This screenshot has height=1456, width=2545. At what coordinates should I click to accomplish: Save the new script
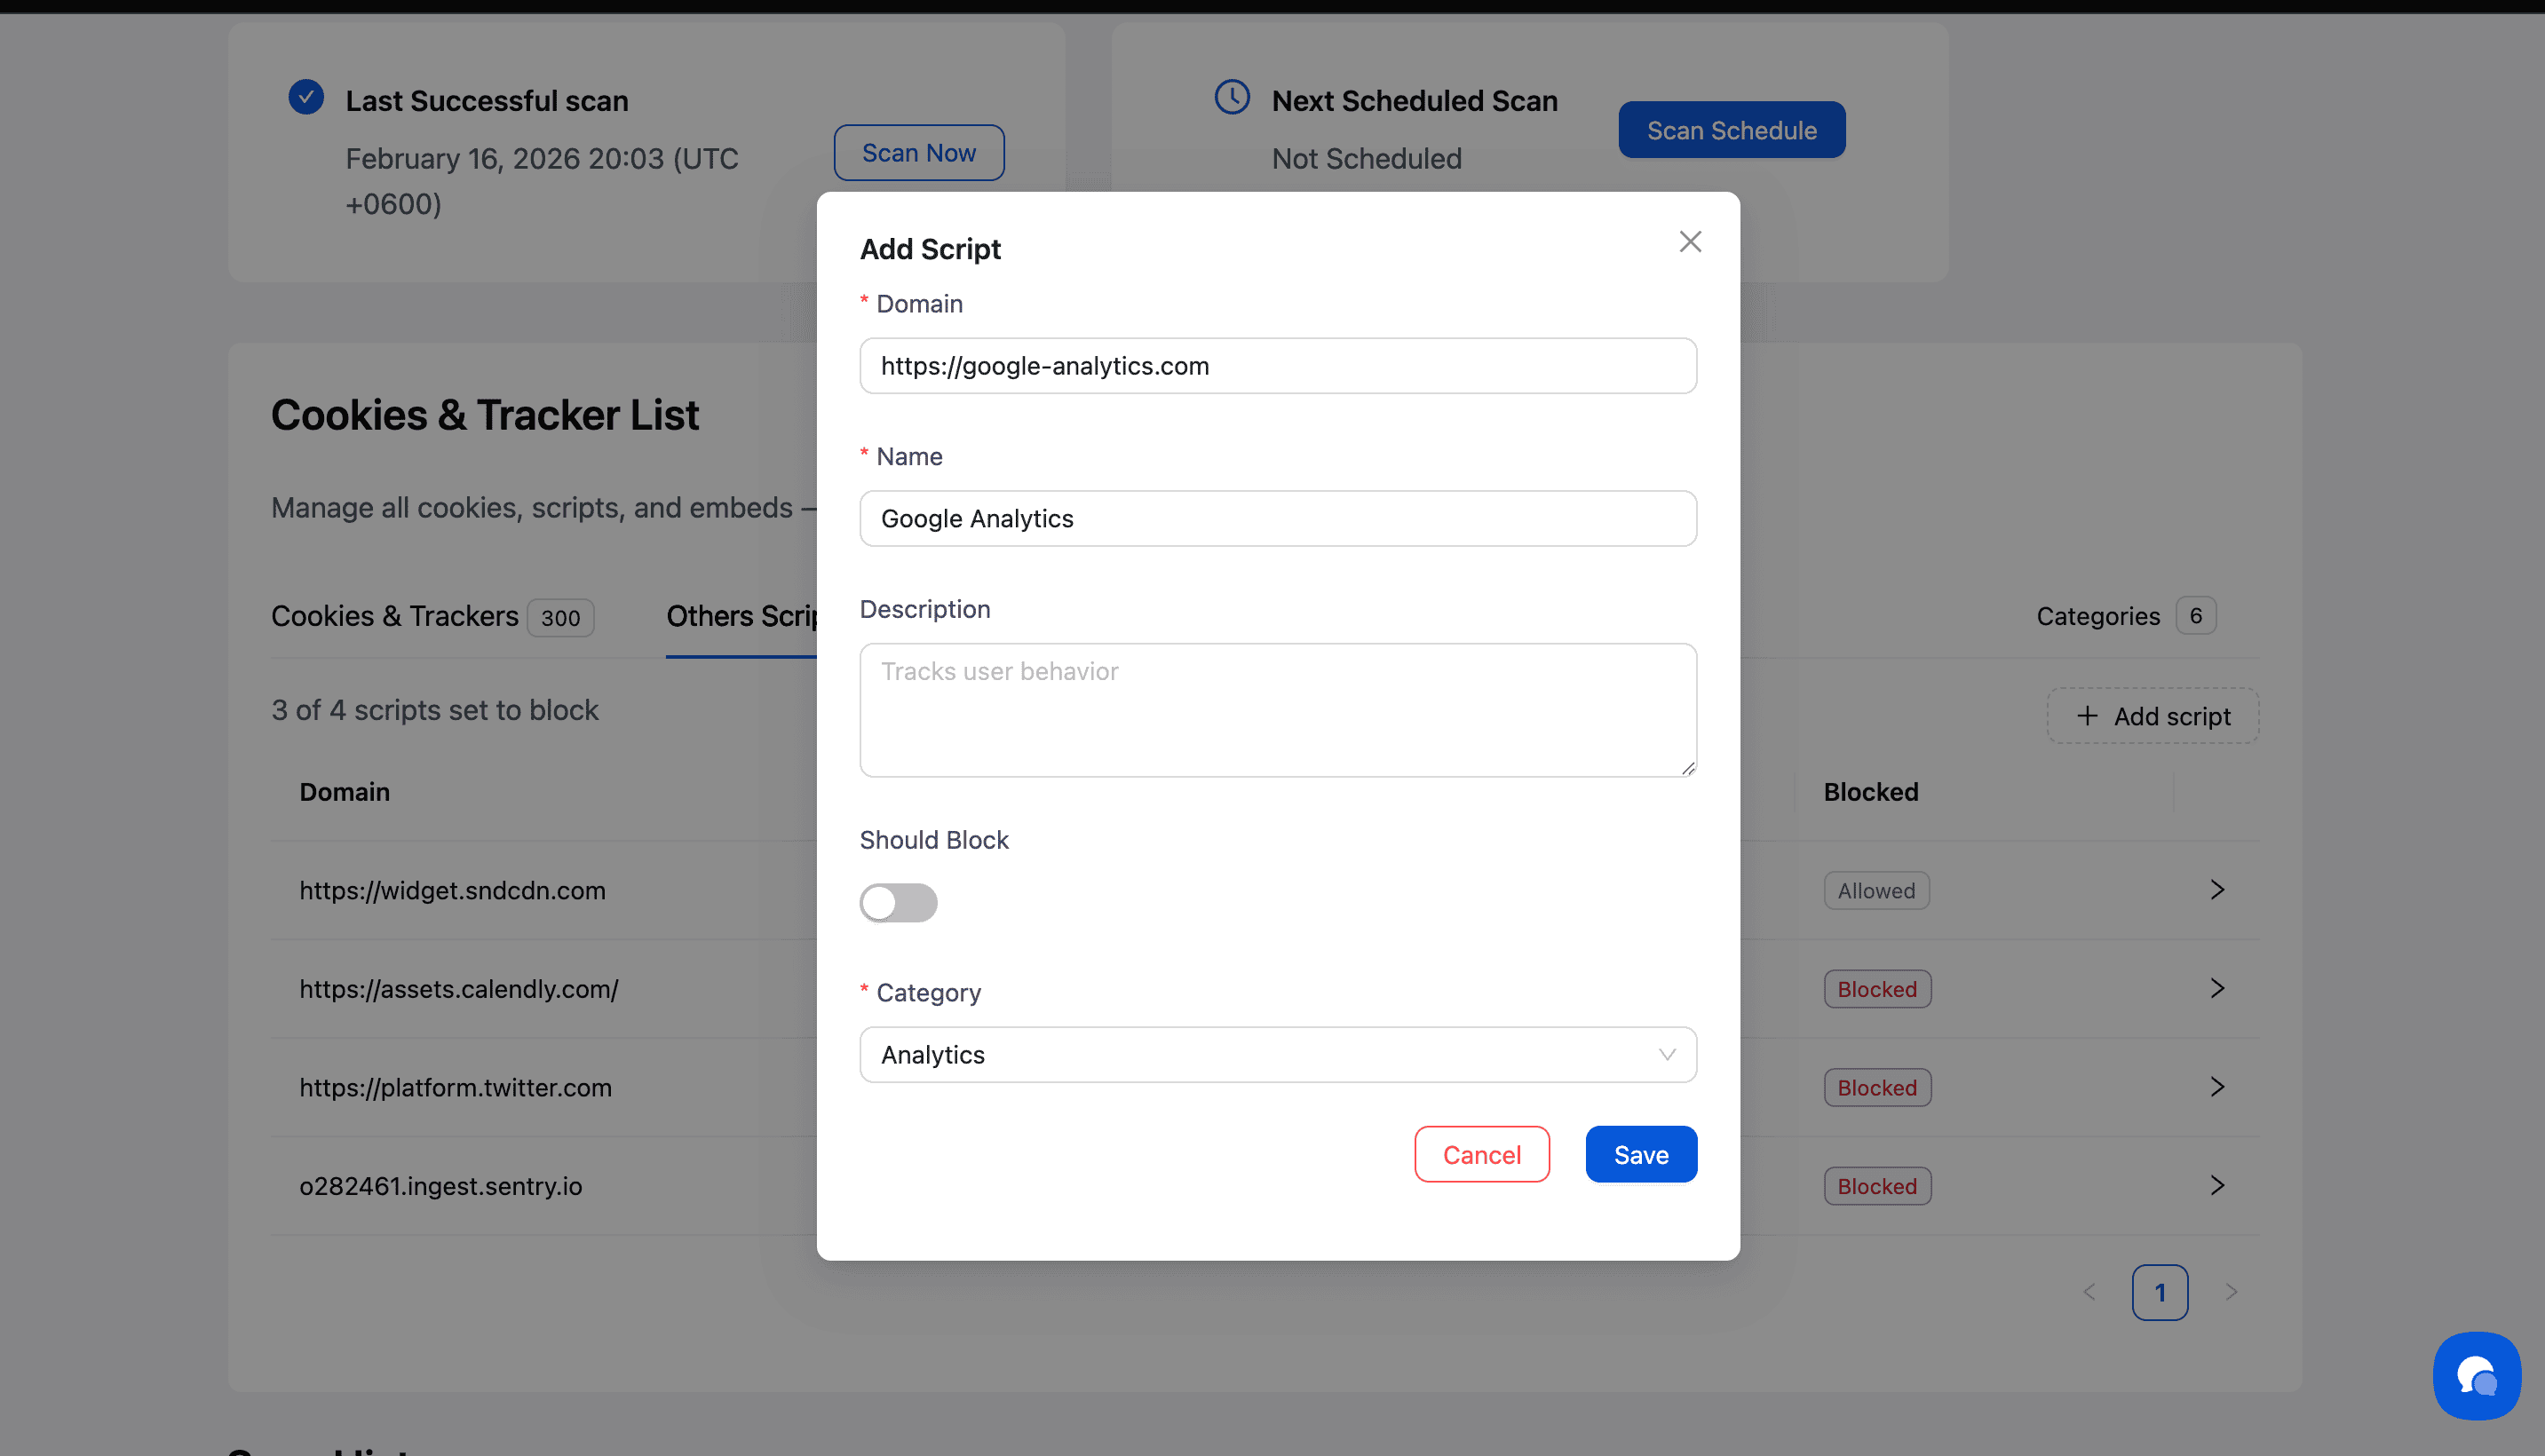tap(1640, 1155)
